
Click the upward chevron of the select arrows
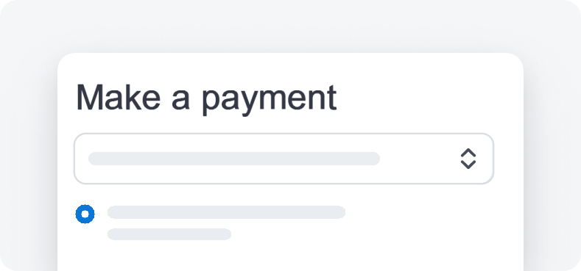(x=468, y=153)
